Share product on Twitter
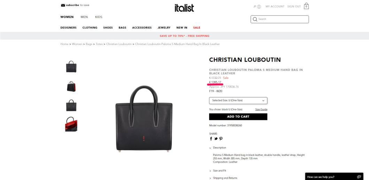The image size is (369, 180). click(x=216, y=138)
